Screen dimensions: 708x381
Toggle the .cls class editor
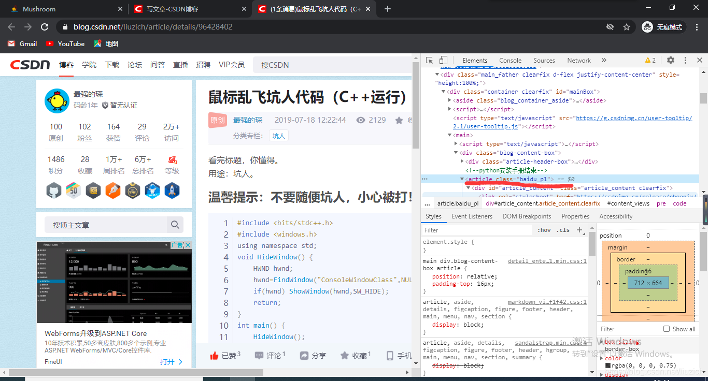click(563, 230)
